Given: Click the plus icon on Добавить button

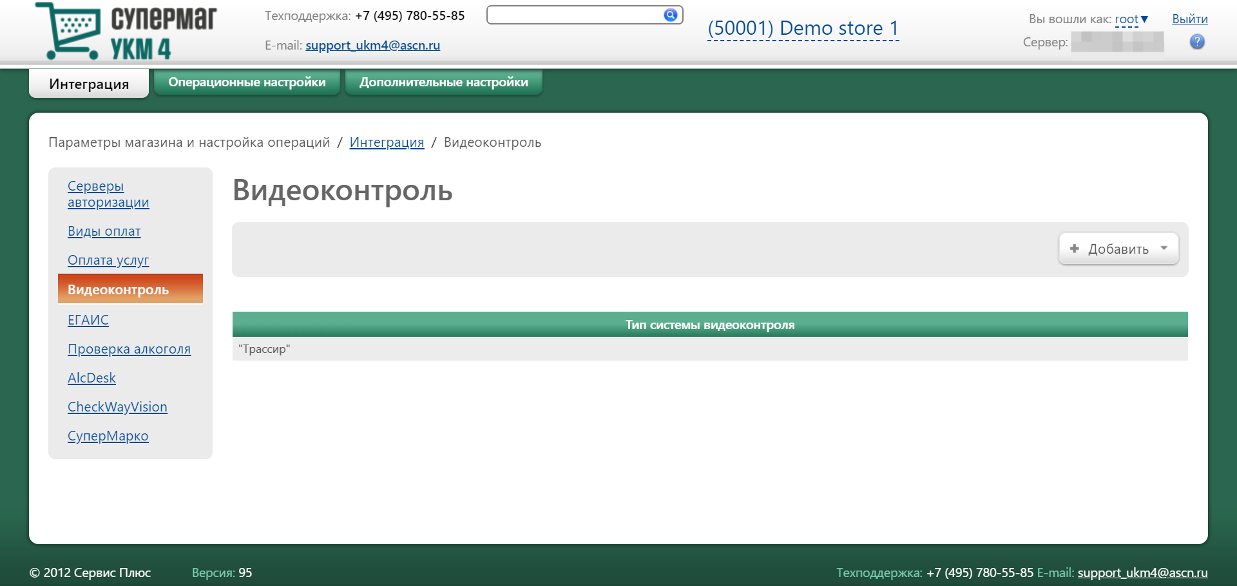Looking at the screenshot, I should (1074, 249).
